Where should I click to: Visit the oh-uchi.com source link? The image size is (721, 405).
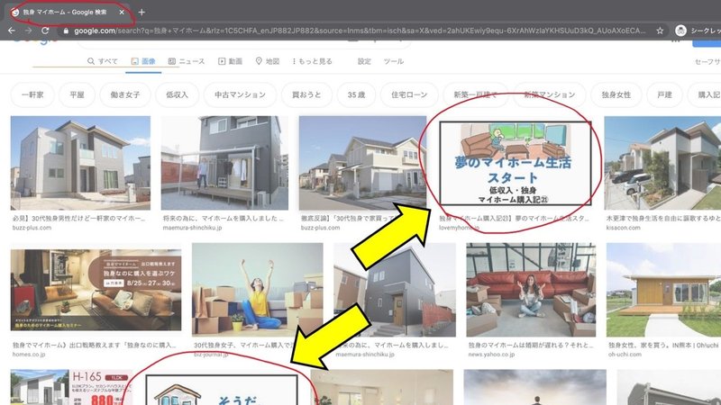(625, 354)
